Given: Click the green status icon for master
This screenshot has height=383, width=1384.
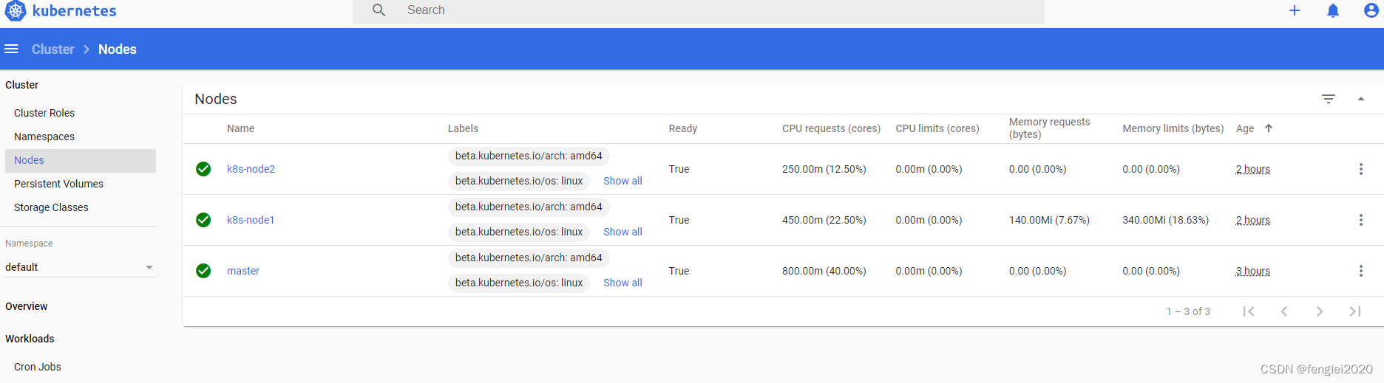Looking at the screenshot, I should 203,271.
